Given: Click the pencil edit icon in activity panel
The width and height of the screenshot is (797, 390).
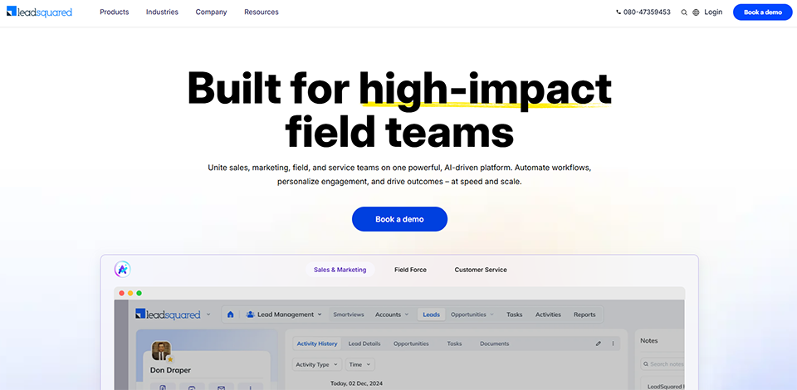Looking at the screenshot, I should [x=599, y=344].
